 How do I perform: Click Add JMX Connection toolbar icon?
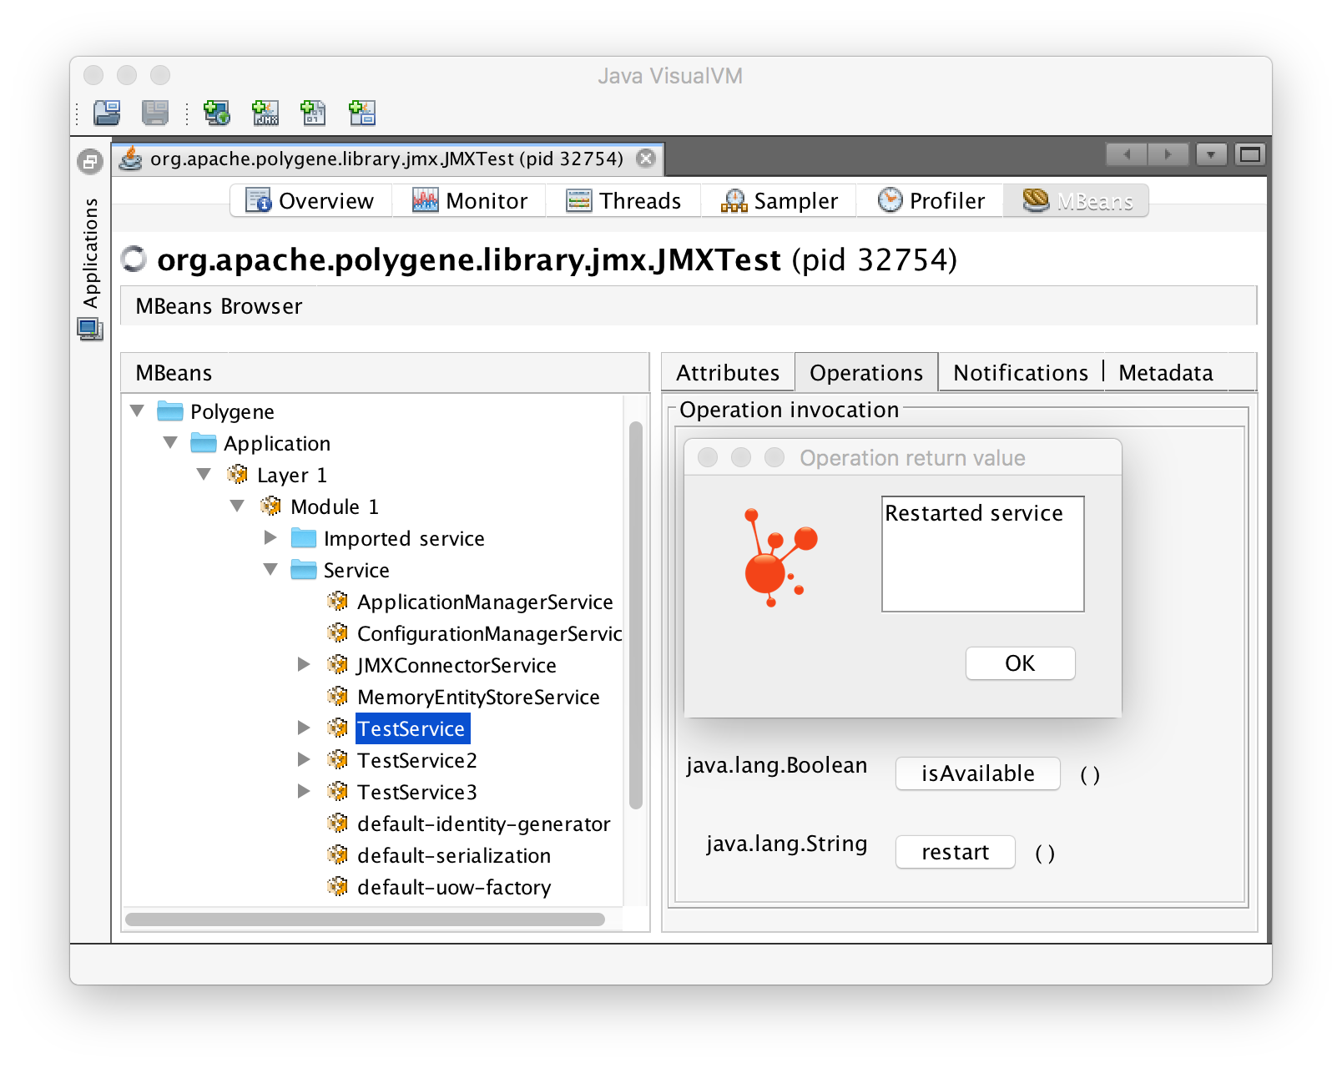click(265, 113)
